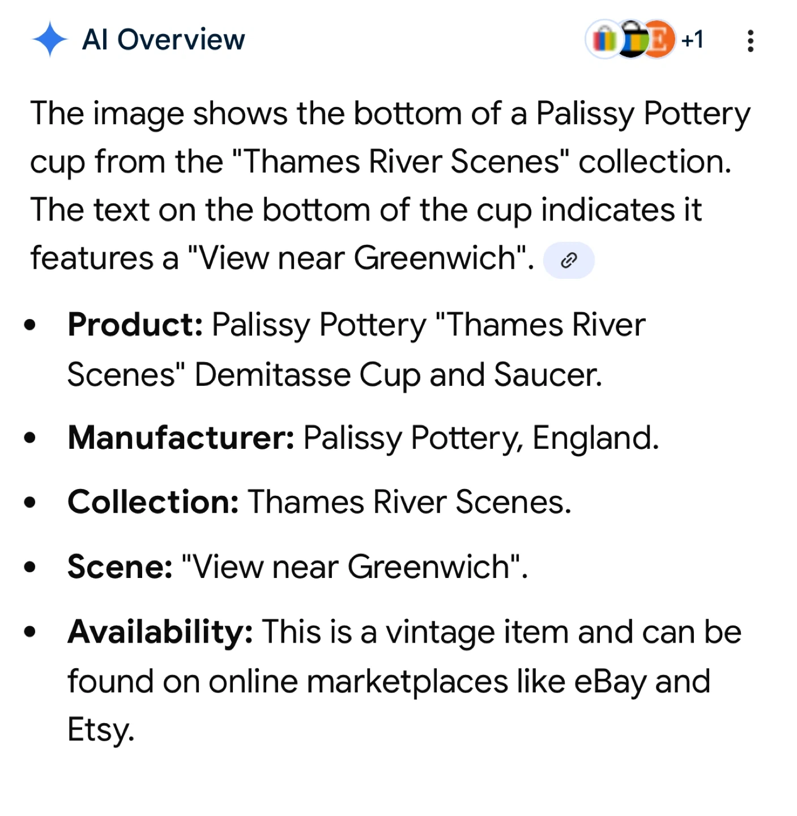The height and width of the screenshot is (816, 797).
Task: Click "found on online marketplaces like eBay" text
Action: pyautogui.click(x=356, y=681)
